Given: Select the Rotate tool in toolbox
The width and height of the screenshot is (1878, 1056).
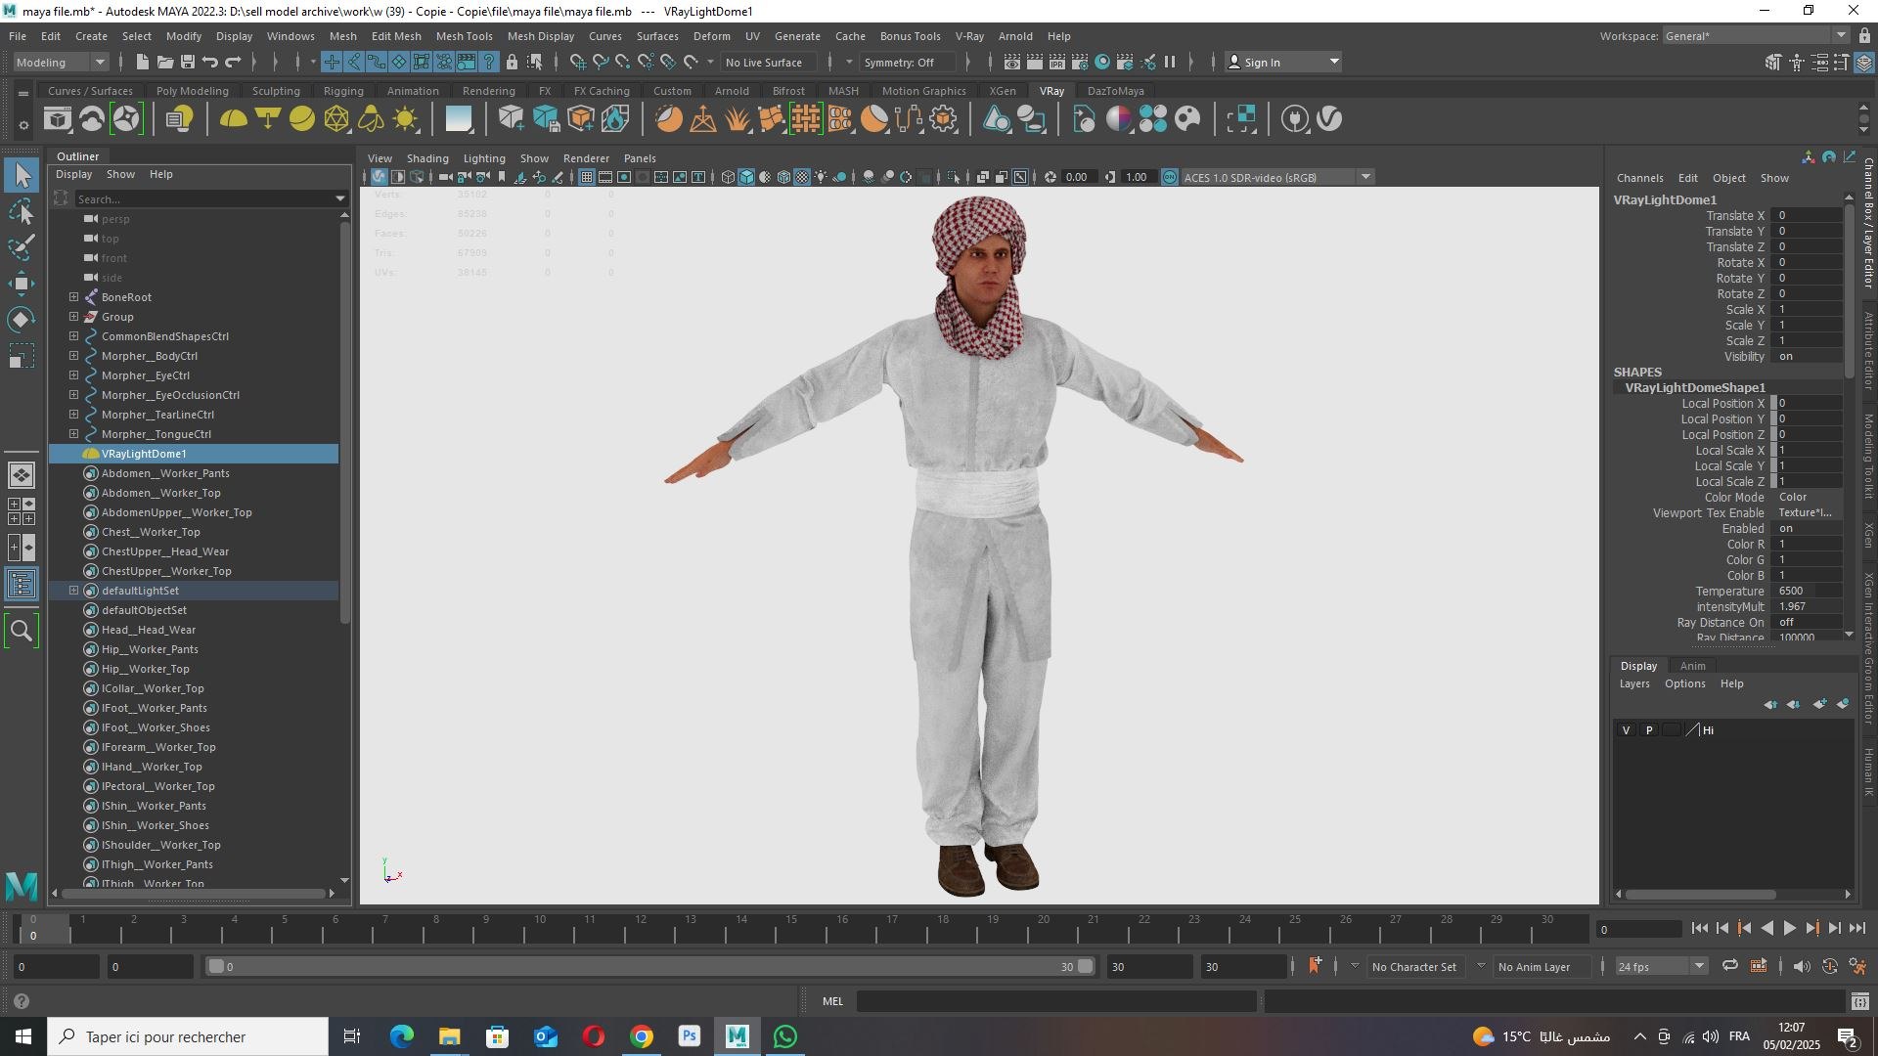Looking at the screenshot, I should (x=22, y=320).
